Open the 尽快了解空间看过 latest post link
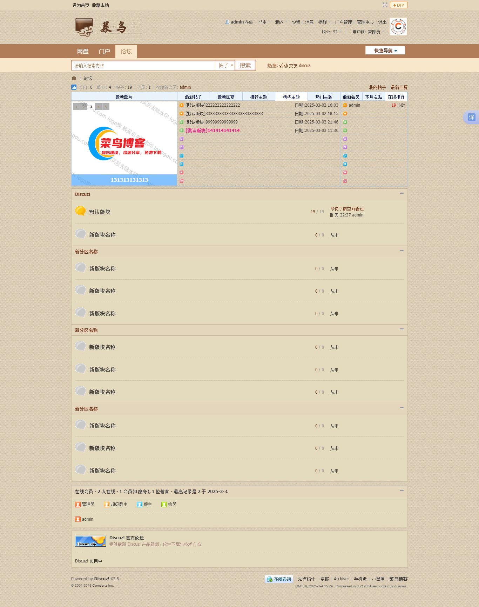This screenshot has width=479, height=607. tap(347, 209)
